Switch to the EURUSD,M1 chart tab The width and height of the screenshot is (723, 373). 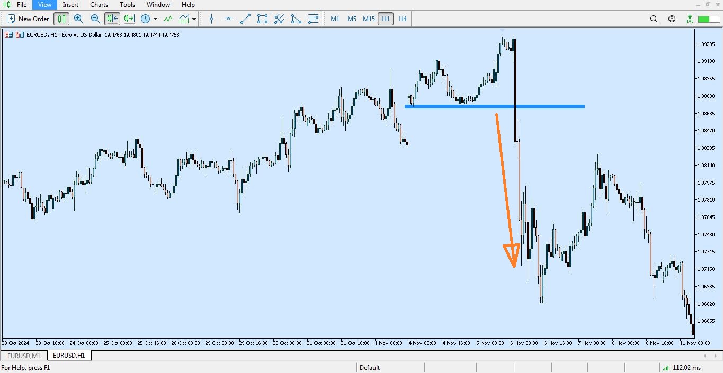click(x=24, y=356)
